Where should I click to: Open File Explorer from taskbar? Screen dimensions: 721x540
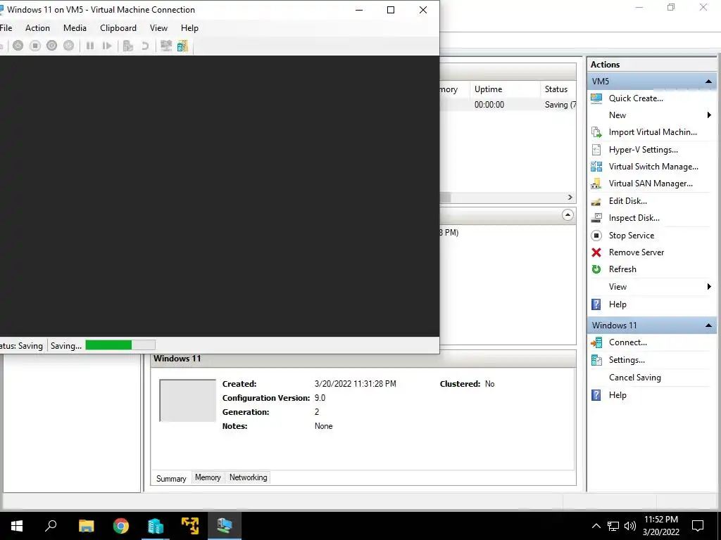point(86,526)
